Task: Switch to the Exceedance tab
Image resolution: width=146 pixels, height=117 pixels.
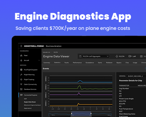Action: point(90,63)
